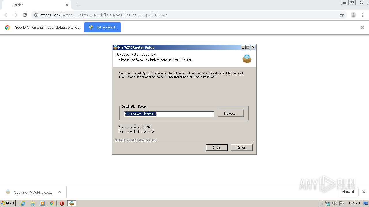The width and height of the screenshot is (369, 207).
Task: Open the Chrome profile avatar
Action: point(353,15)
